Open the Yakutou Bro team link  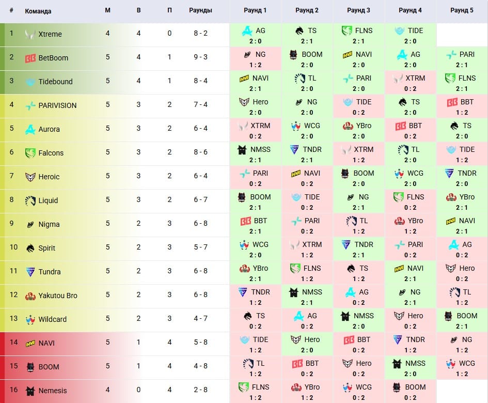[57, 296]
